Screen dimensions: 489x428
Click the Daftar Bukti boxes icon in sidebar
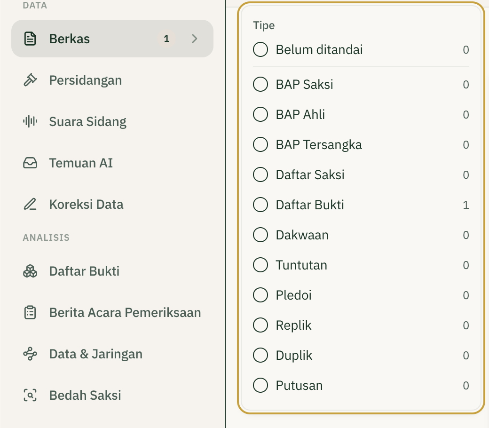(30, 271)
